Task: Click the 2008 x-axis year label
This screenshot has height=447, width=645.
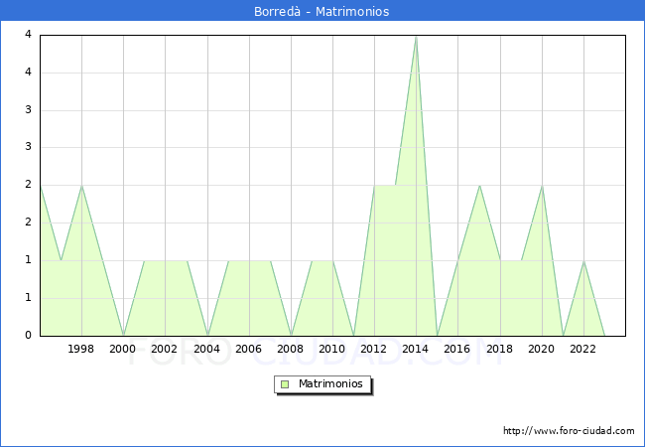Action: [x=291, y=349]
